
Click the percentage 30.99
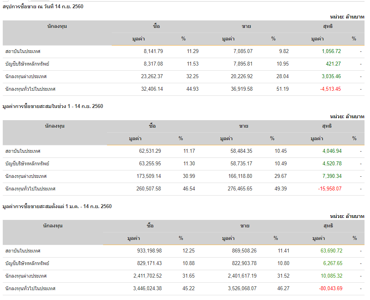tap(189, 176)
